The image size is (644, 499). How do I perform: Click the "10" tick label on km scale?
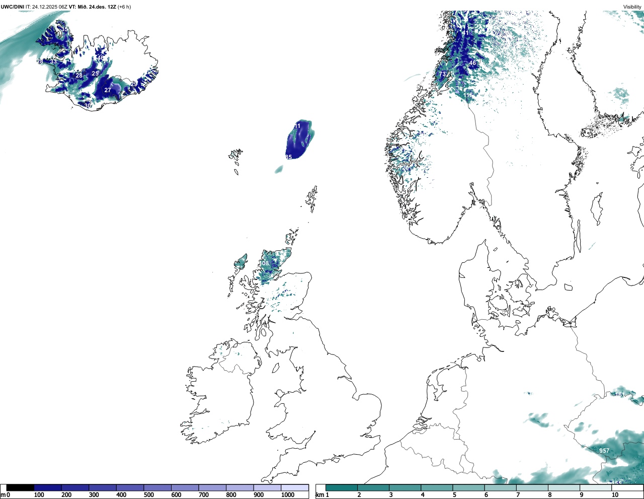615,495
